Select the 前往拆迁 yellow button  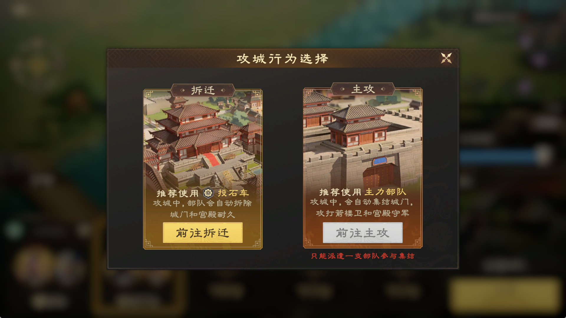[x=203, y=233]
